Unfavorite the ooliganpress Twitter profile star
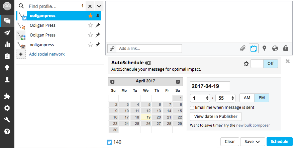This screenshot has width=294, height=148. 90,16
